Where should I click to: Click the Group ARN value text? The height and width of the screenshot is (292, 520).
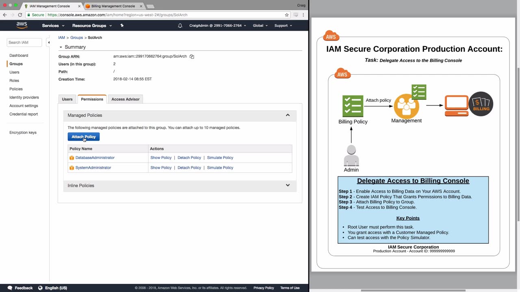pos(150,56)
